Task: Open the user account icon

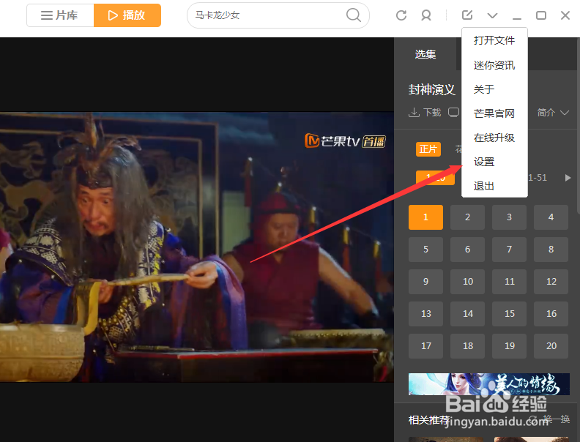Action: pyautogui.click(x=426, y=15)
